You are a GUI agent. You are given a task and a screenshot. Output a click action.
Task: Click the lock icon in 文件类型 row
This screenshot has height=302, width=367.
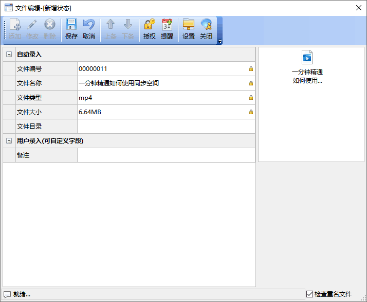[251, 98]
